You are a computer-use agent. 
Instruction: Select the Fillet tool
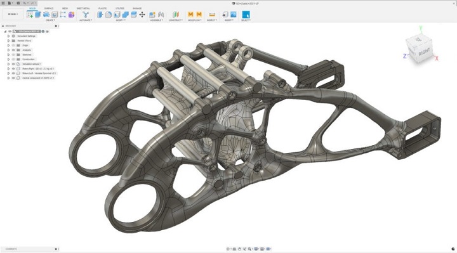[x=109, y=14]
